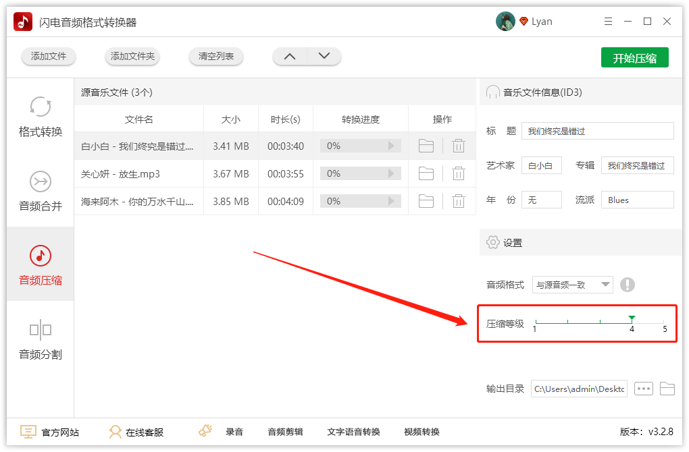The width and height of the screenshot is (689, 452).
Task: Click the megaphone icon beside 录音
Action: point(205,430)
